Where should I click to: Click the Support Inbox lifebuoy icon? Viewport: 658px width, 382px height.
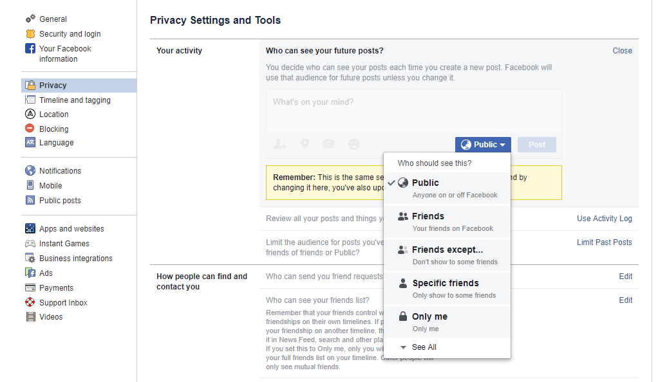pyautogui.click(x=30, y=302)
